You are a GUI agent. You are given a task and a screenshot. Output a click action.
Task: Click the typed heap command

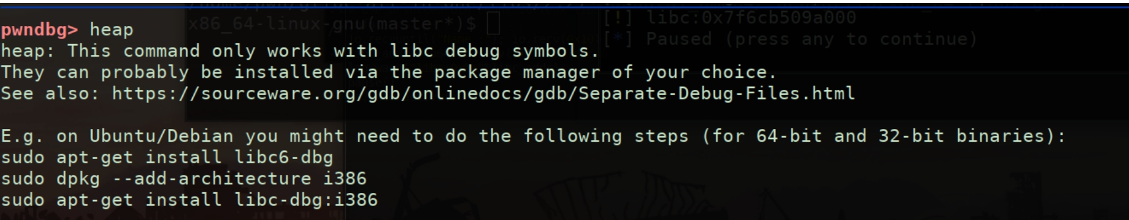pyautogui.click(x=111, y=30)
